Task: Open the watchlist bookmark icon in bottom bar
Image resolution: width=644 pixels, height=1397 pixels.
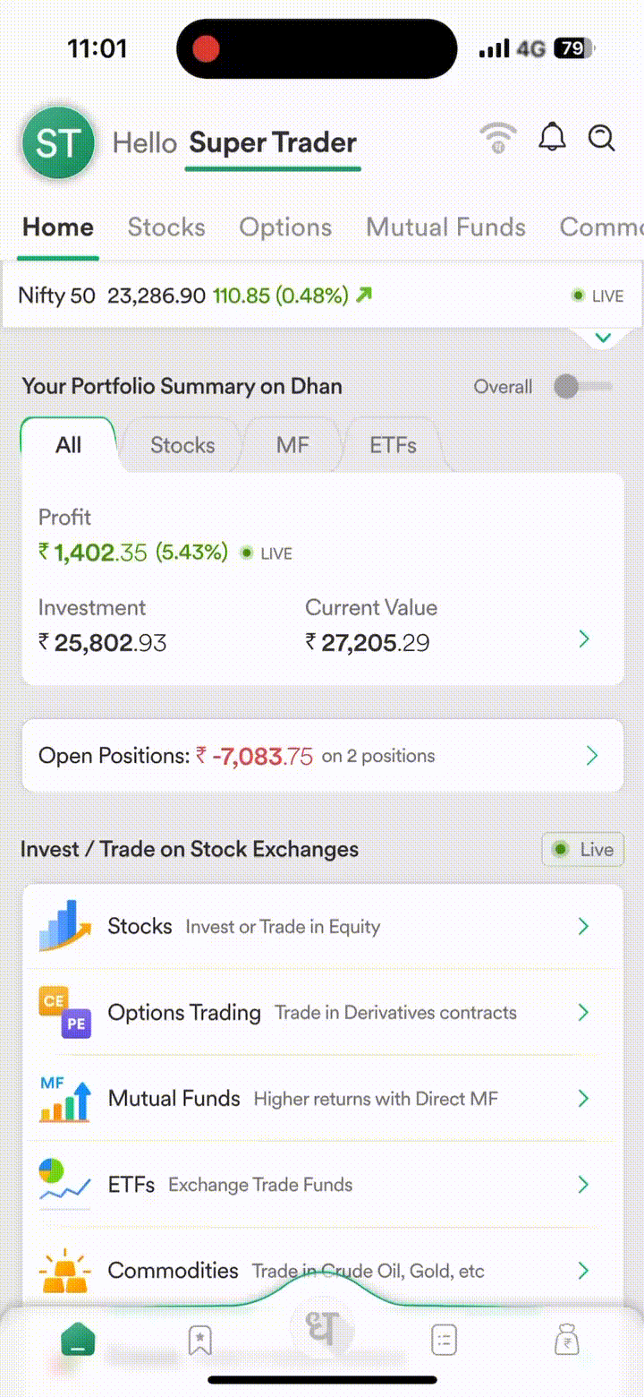Action: coord(199,1341)
